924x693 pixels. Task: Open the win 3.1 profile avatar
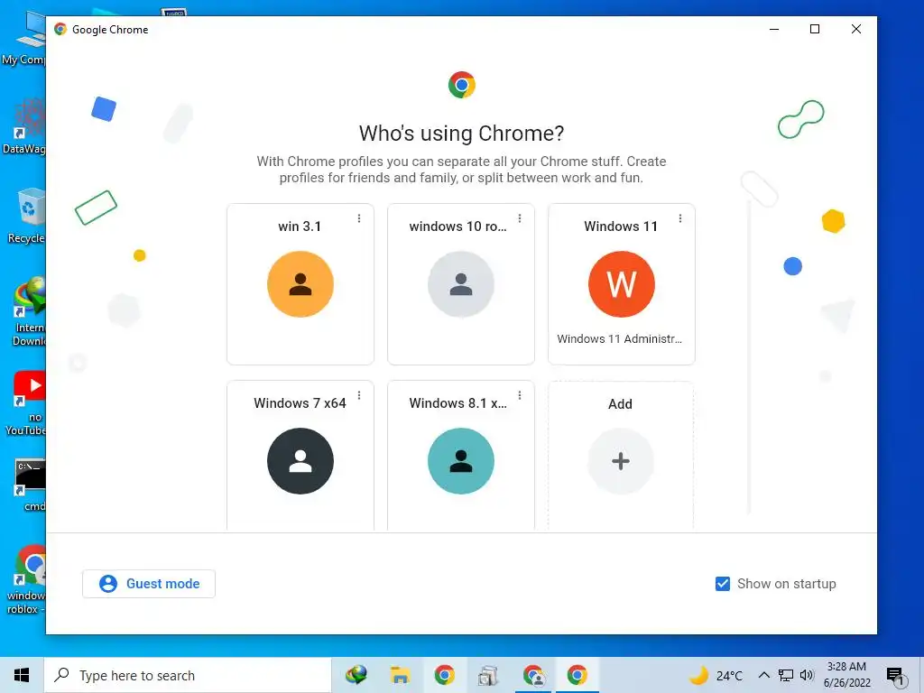(300, 284)
